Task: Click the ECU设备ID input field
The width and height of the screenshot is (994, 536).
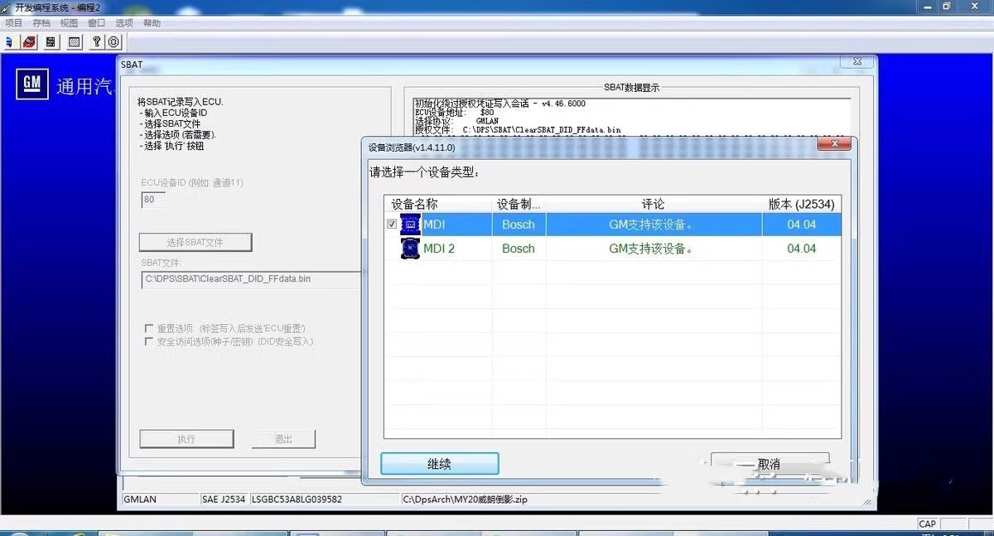Action: pos(153,200)
